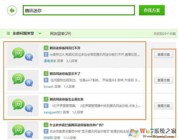Open user profile kmash
The image size is (178, 140).
click(x=48, y=87)
